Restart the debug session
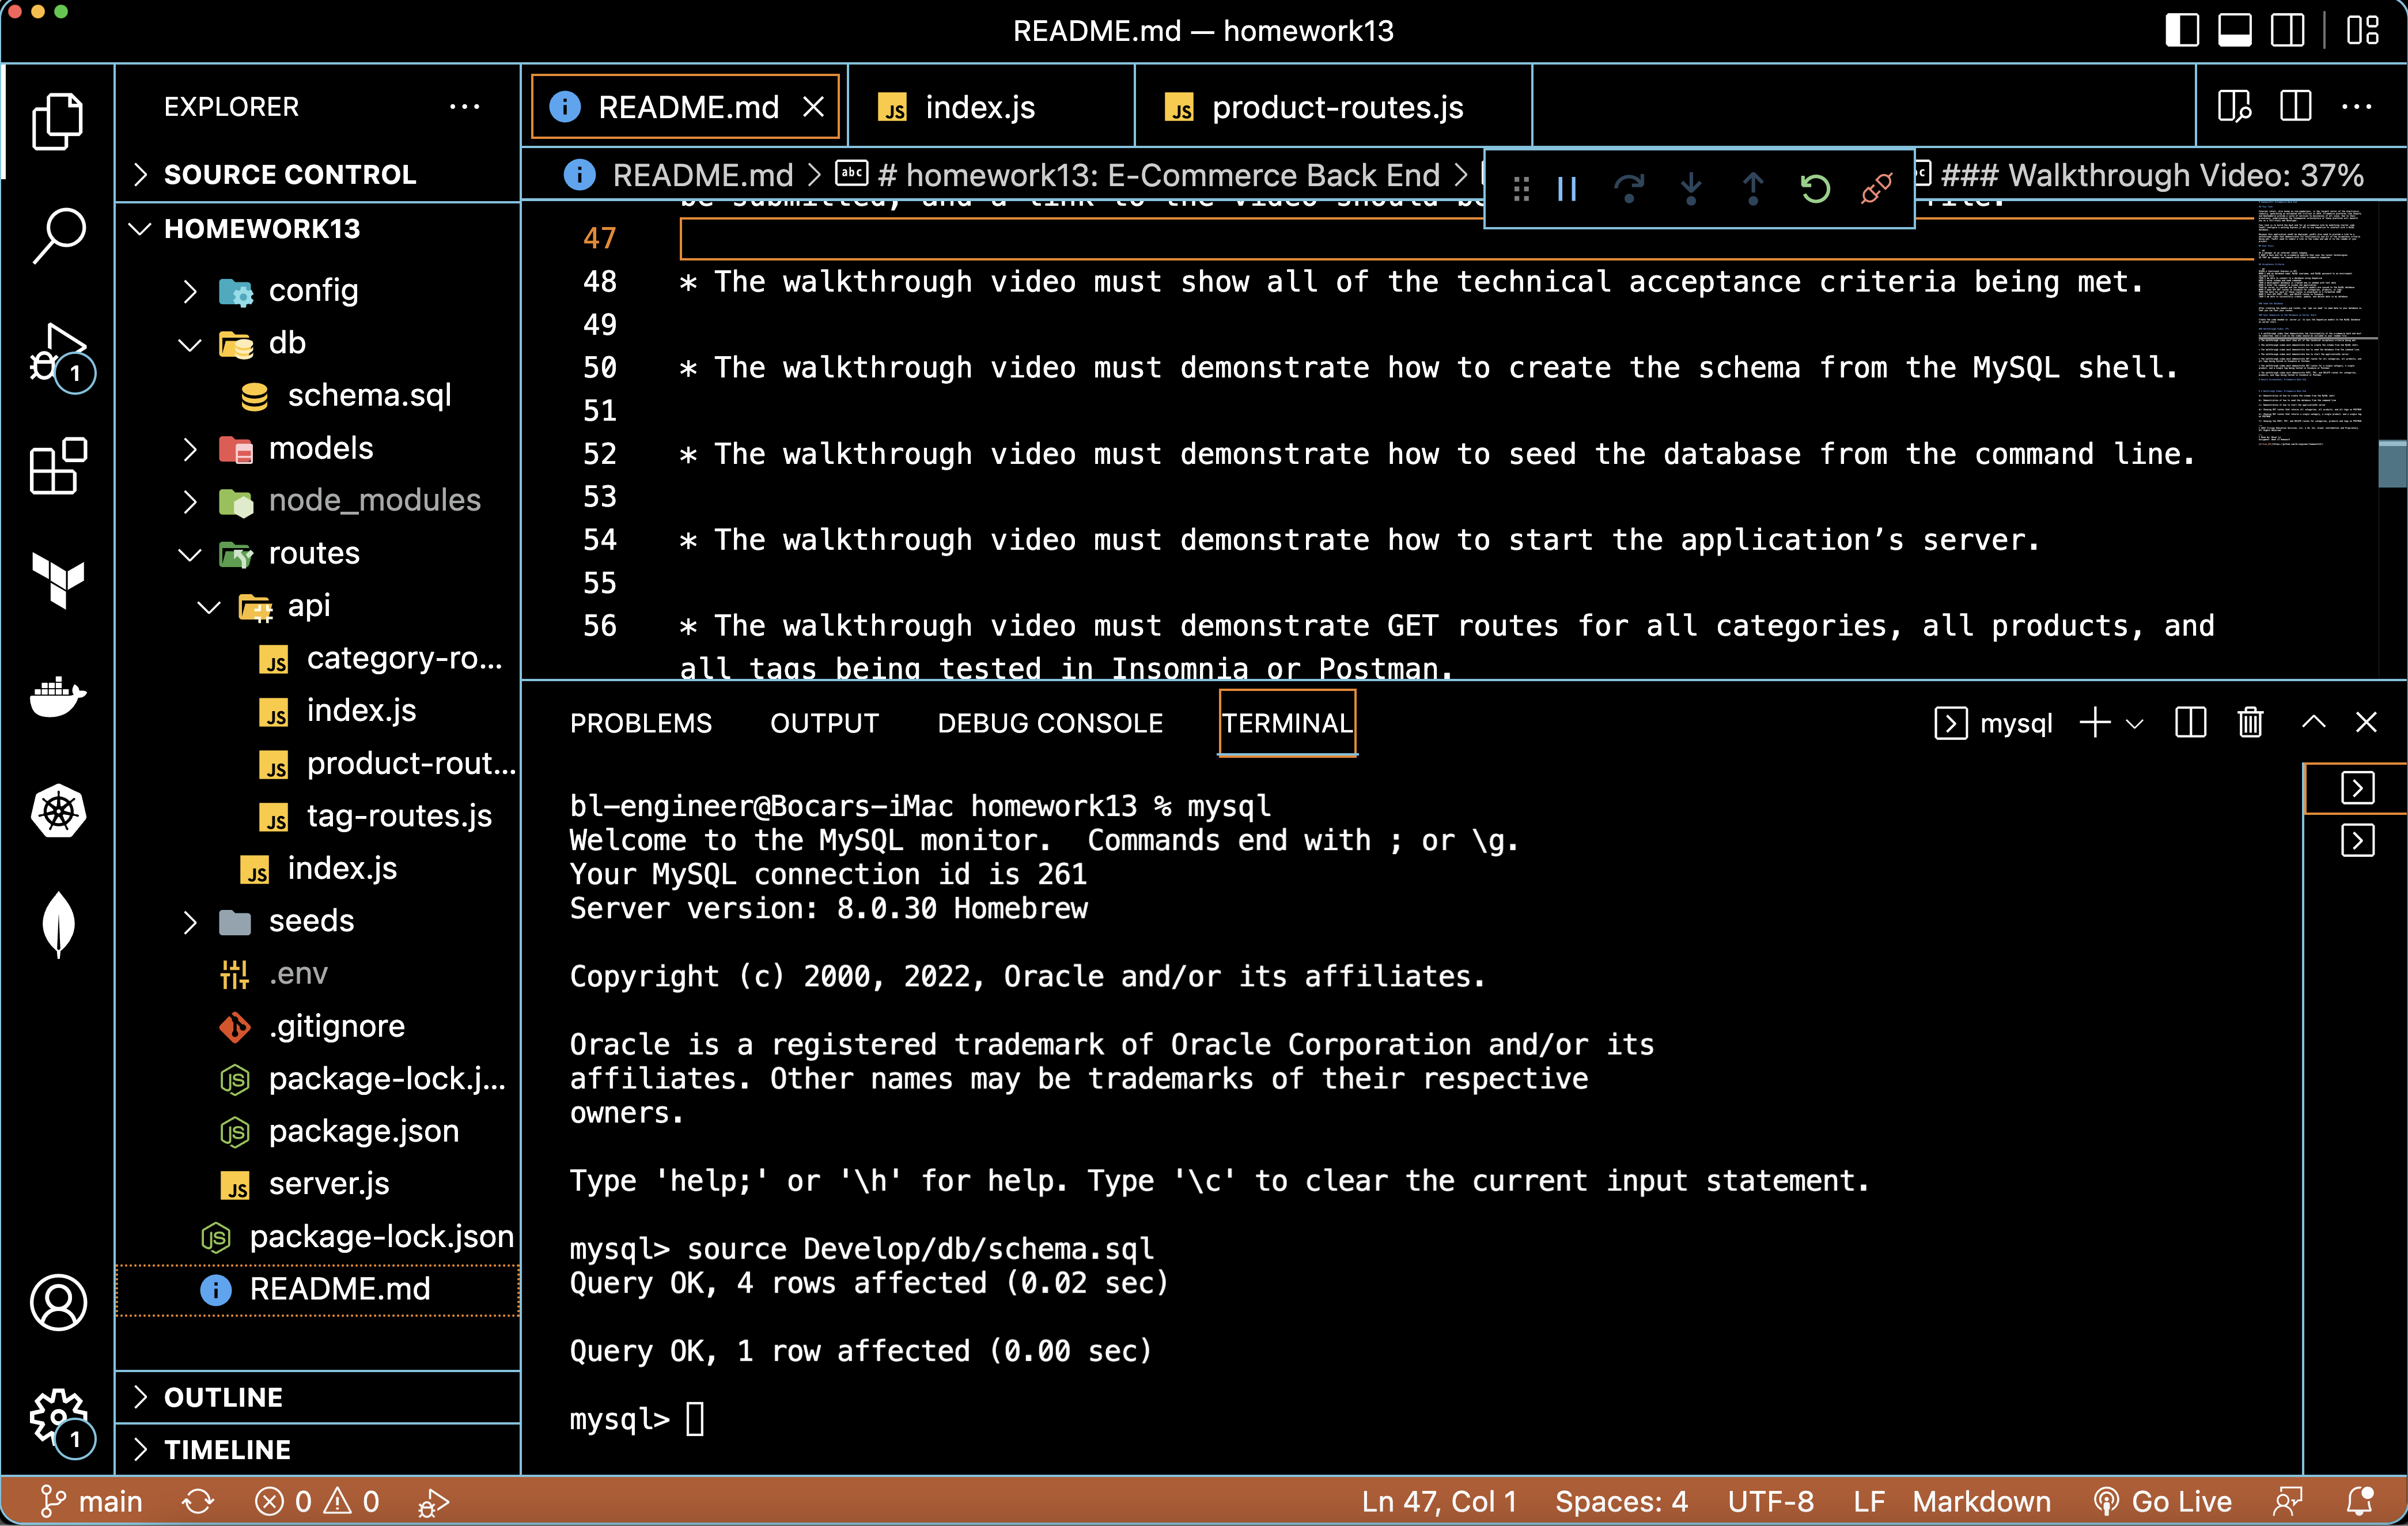The width and height of the screenshot is (2408, 1526). [1815, 188]
